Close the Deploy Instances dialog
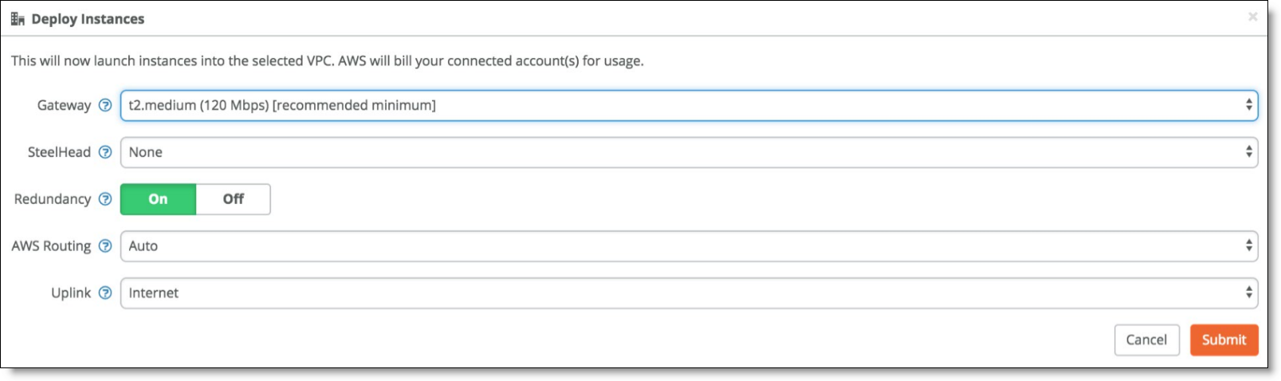 (x=1252, y=17)
